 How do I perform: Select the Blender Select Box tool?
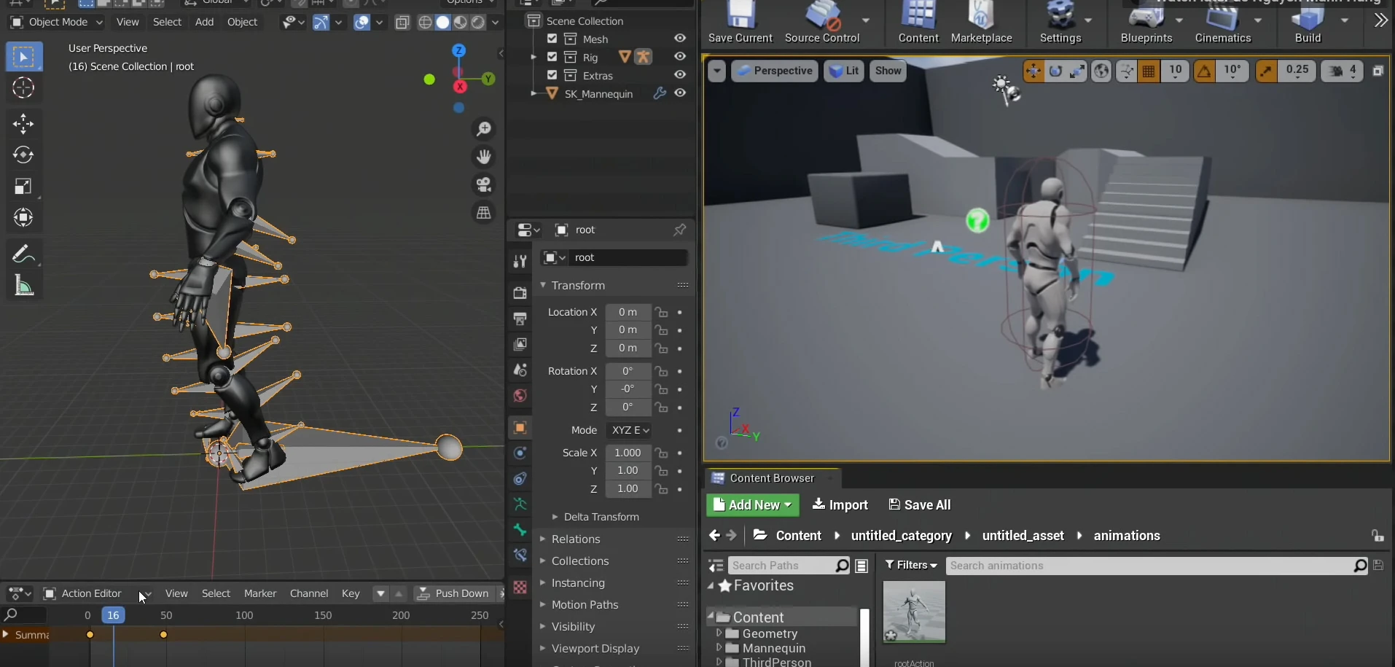pyautogui.click(x=23, y=57)
